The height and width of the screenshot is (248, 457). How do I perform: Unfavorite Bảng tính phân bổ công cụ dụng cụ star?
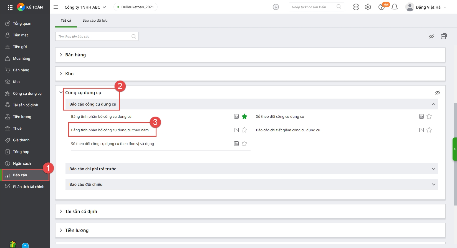pyautogui.click(x=244, y=116)
